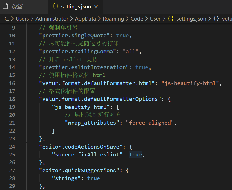Click the settings.json breadcrumb file name
The width and height of the screenshot is (232, 190).
tap(191, 19)
